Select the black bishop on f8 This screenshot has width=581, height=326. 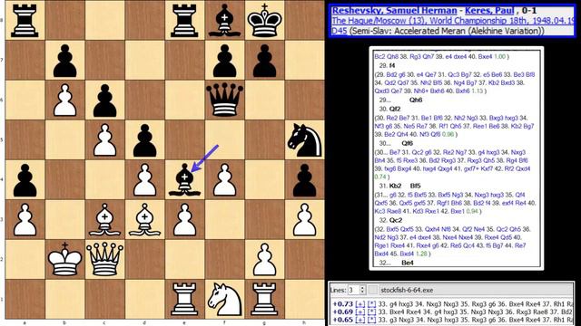(224, 20)
